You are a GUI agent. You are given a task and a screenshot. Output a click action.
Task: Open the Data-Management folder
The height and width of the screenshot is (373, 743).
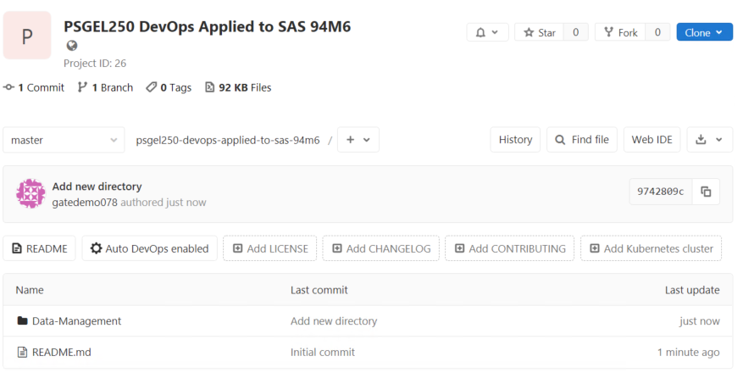[76, 321]
